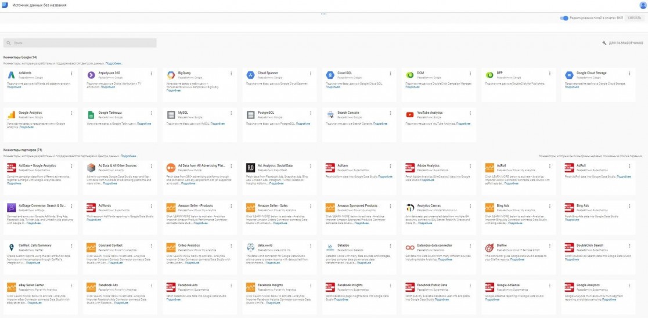Open three-dot menu on MySQL card

coord(231,113)
